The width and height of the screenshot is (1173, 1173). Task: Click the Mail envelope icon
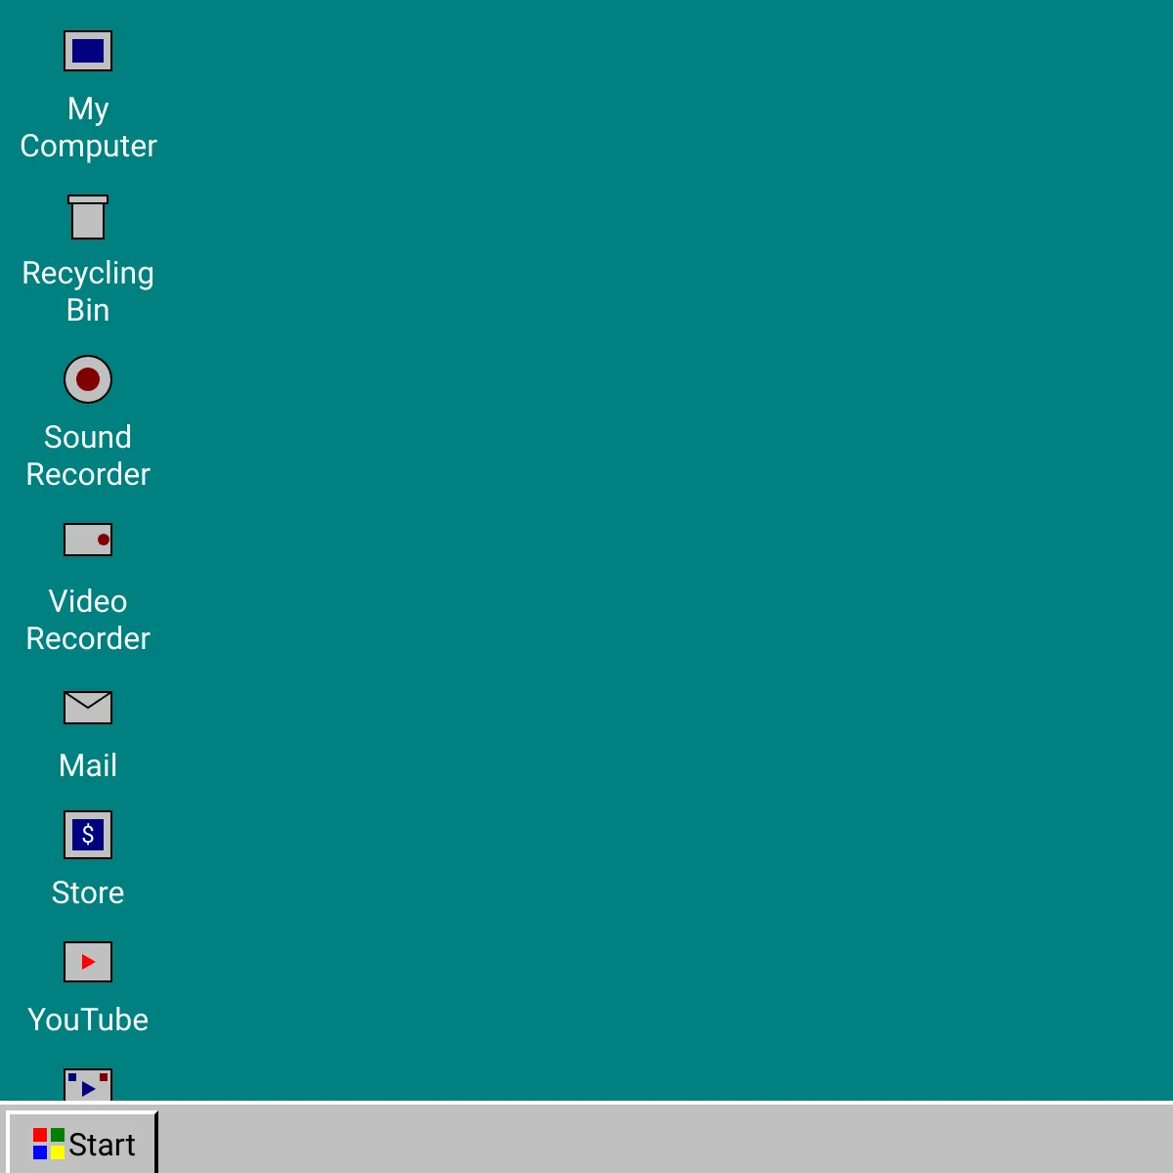tap(88, 708)
